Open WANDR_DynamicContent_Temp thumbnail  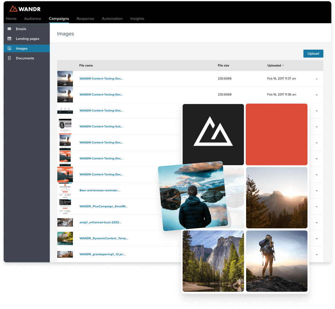pyautogui.click(x=65, y=238)
